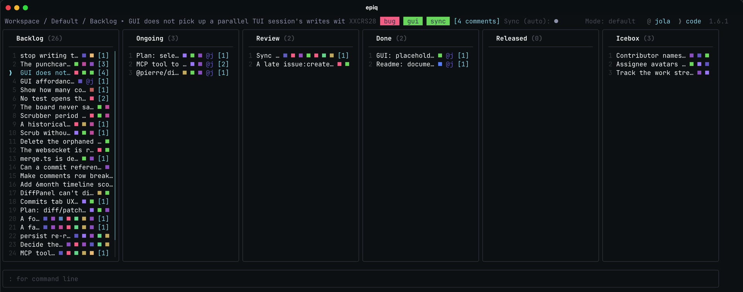Image resolution: width=743 pixels, height=292 pixels.
Task: Click the 'Mode: default' indicator
Action: click(610, 21)
